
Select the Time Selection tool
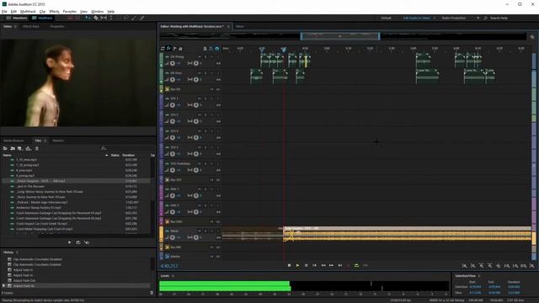coord(111,18)
